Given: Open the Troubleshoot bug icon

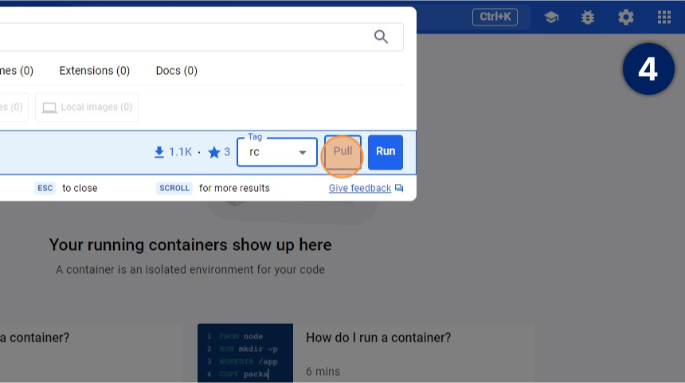Looking at the screenshot, I should [x=588, y=17].
